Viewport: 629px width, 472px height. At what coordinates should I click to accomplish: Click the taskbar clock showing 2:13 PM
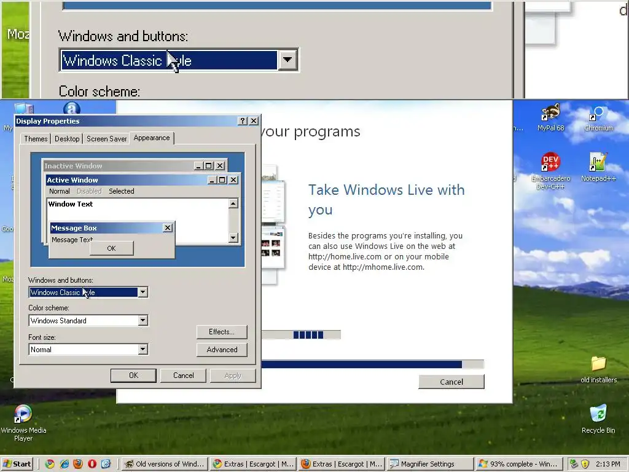(608, 464)
